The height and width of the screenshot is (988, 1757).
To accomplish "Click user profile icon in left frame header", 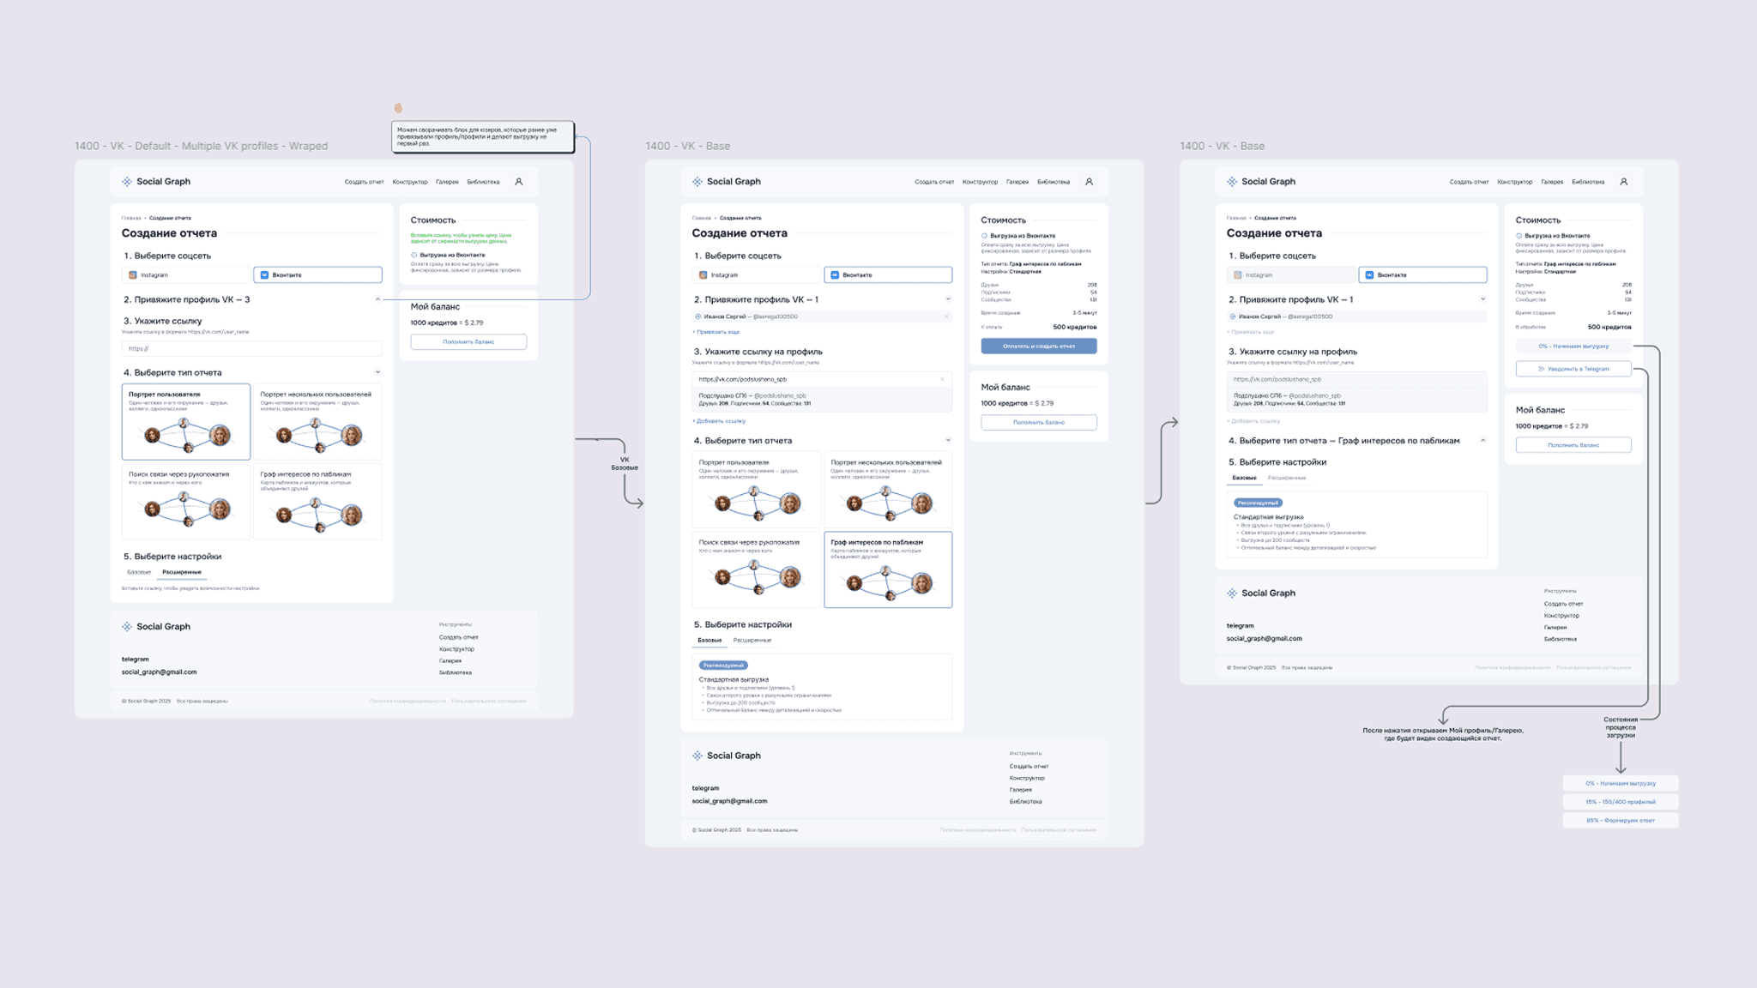I will (x=518, y=182).
